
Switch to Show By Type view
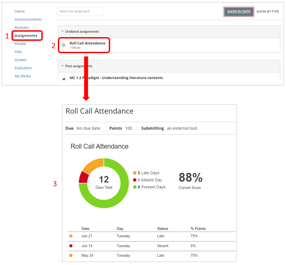[267, 11]
